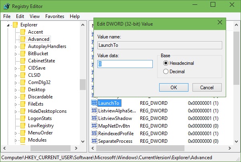Click the Discardable folder icon
The height and width of the screenshot is (162, 241).
23,97
